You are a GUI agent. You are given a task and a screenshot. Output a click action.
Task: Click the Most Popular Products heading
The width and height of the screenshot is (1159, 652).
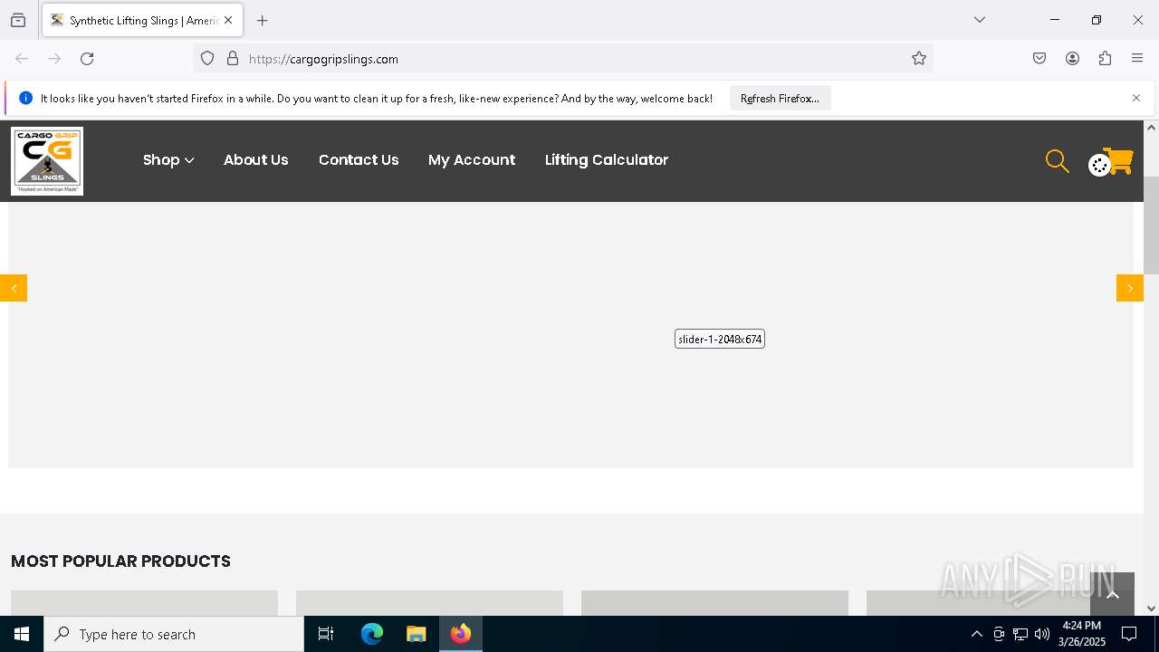click(120, 561)
